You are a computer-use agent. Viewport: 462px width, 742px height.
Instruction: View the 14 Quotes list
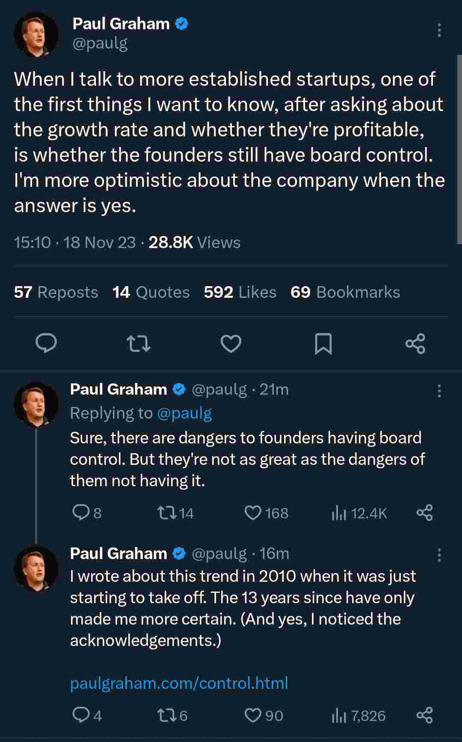pos(151,292)
